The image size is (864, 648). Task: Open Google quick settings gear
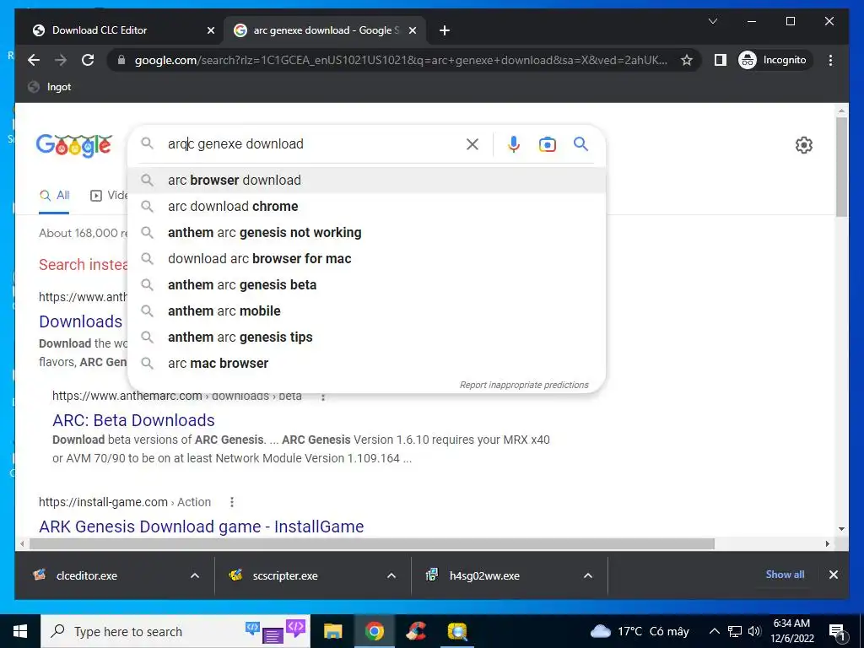pyautogui.click(x=804, y=145)
